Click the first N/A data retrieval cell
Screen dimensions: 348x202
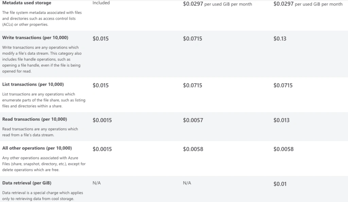point(97,183)
